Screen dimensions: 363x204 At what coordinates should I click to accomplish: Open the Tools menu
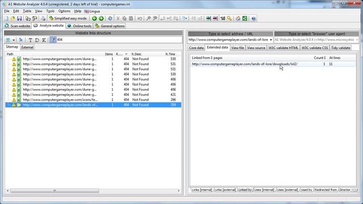(50, 11)
